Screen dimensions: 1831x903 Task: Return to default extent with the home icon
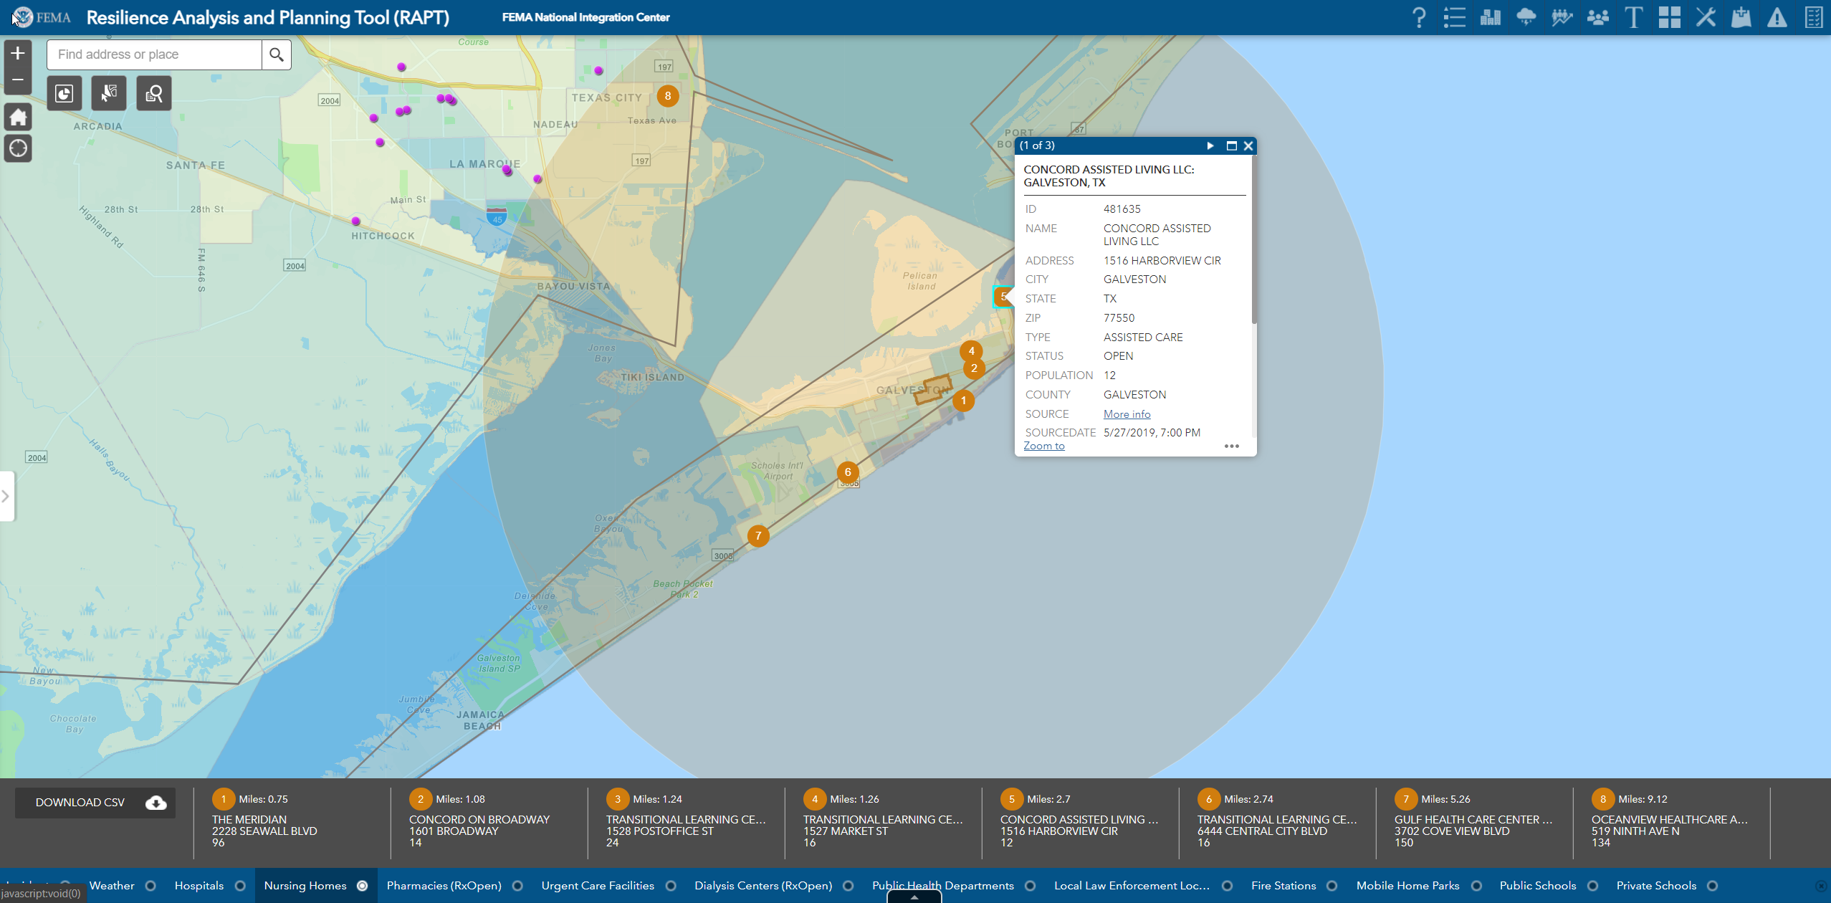pyautogui.click(x=18, y=117)
